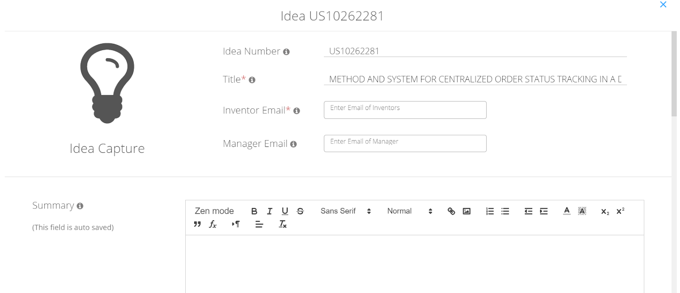Image resolution: width=680 pixels, height=293 pixels.
Task: Click info icon next to Title
Action: coord(252,80)
